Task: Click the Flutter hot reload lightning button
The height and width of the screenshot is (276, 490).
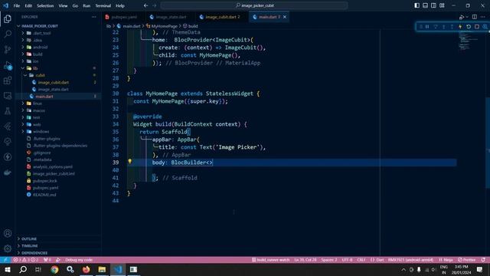Action: [x=460, y=27]
